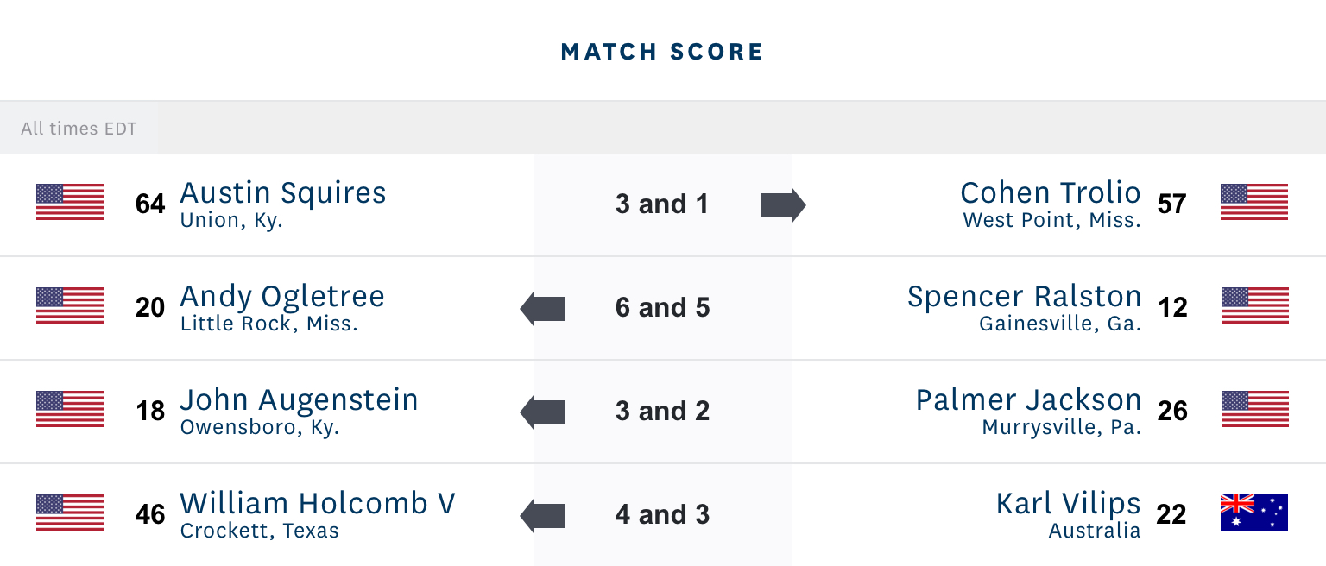Click the MATCH SCORE heading
This screenshot has width=1326, height=566.
[x=662, y=52]
